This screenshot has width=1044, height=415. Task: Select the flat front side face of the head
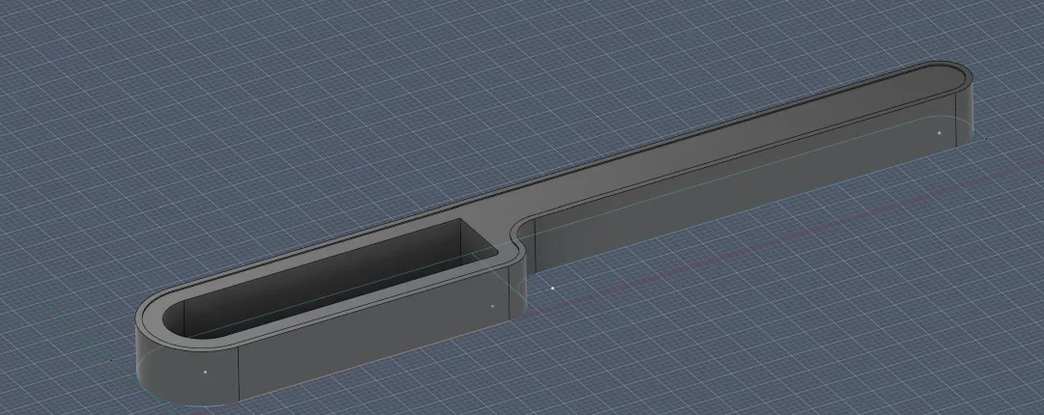[373, 333]
